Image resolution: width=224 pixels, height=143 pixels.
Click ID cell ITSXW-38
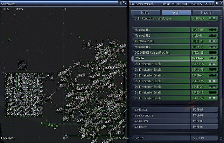point(204,53)
